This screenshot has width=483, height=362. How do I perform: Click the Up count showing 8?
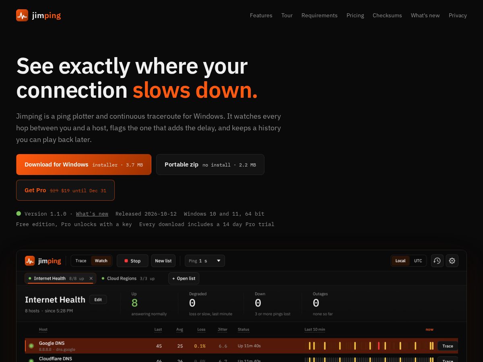134,303
